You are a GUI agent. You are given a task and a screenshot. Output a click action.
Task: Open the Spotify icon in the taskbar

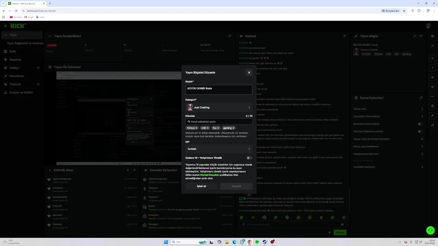[x=257, y=242]
